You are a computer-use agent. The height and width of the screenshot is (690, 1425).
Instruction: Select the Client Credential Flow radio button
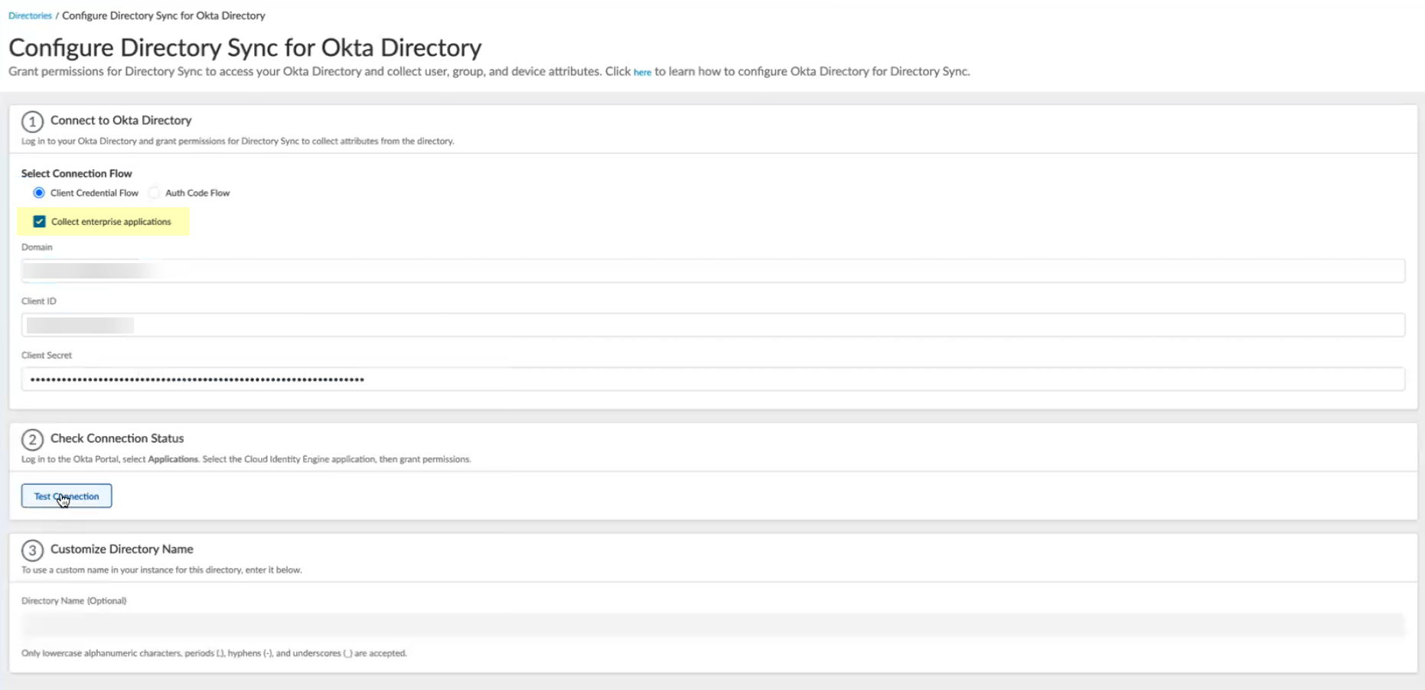(x=39, y=193)
